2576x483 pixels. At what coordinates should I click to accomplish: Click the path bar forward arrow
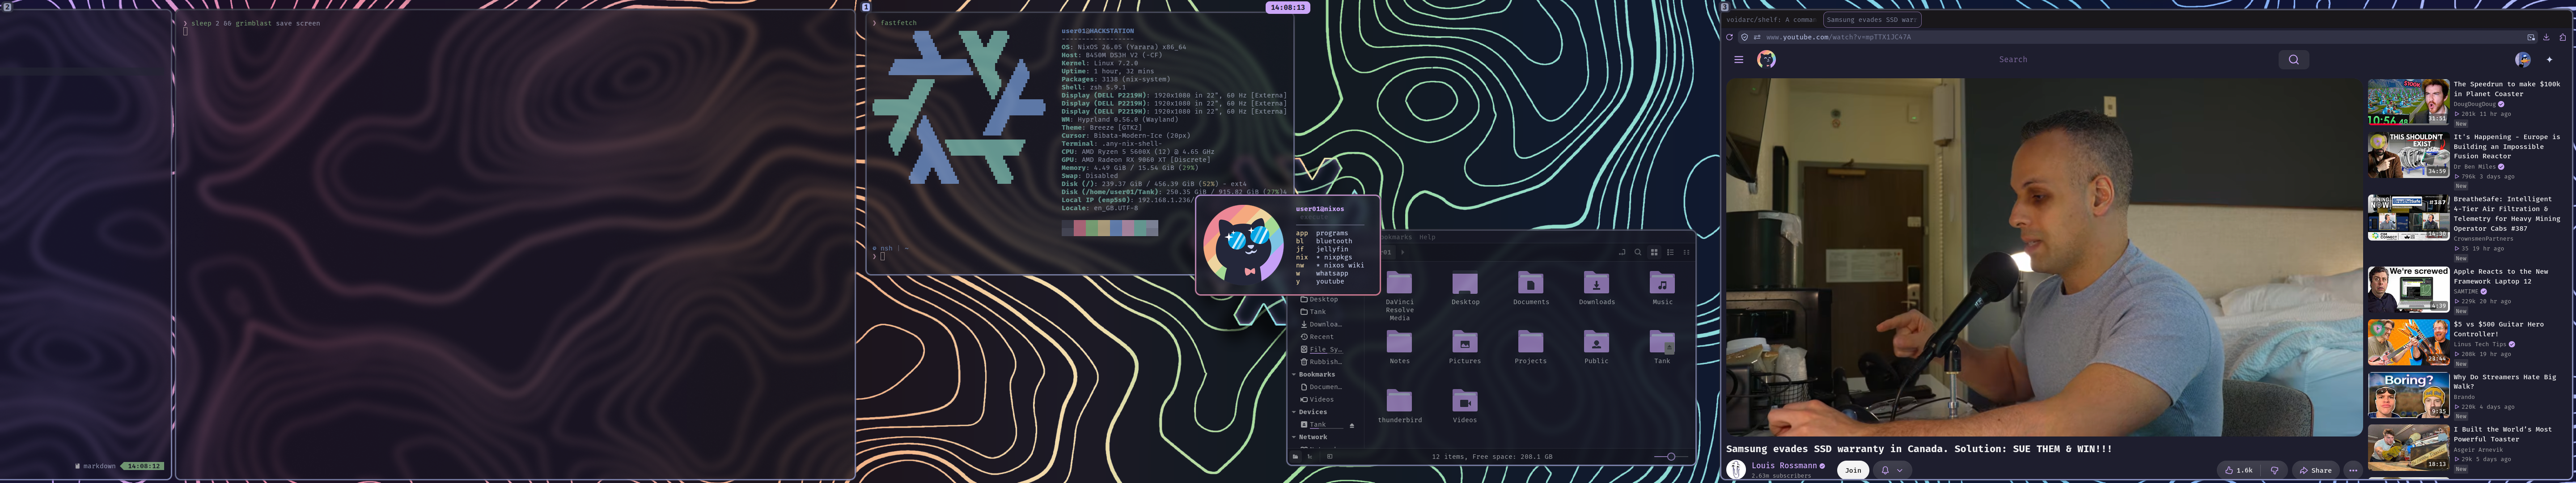(x=1403, y=252)
